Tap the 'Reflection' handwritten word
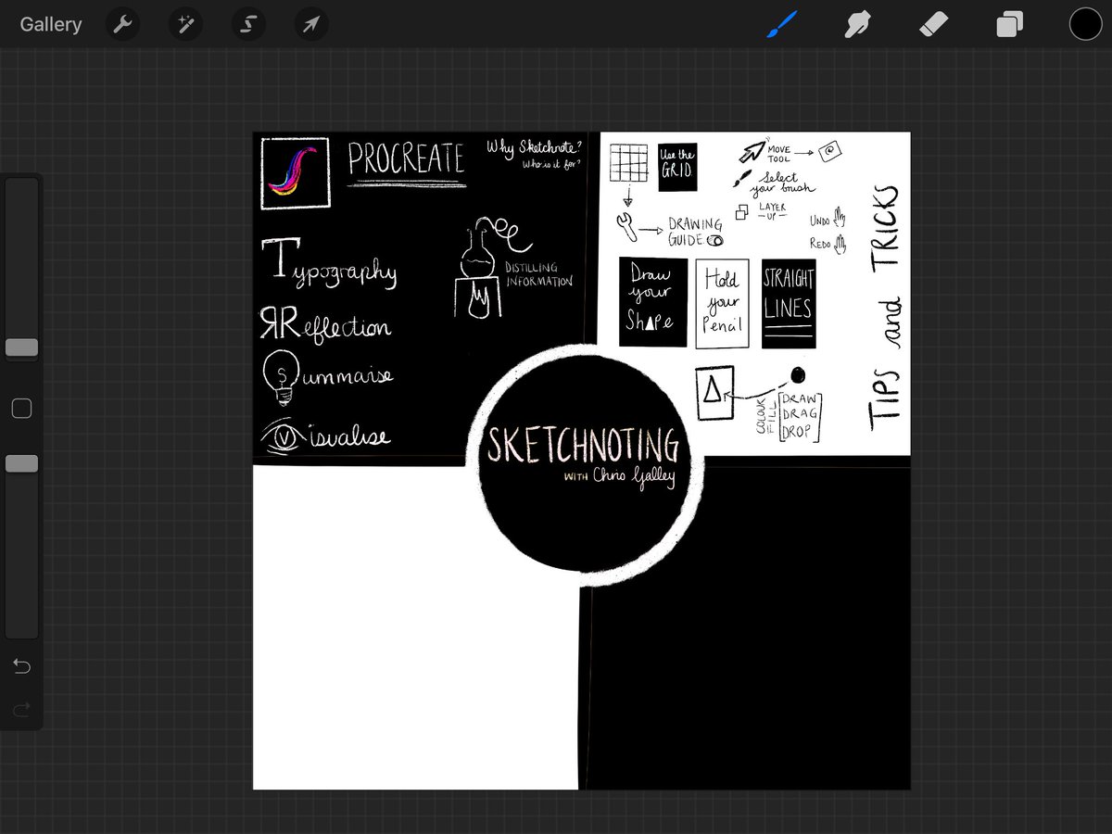 tap(325, 324)
